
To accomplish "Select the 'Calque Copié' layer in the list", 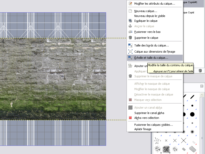I will (x=190, y=12).
